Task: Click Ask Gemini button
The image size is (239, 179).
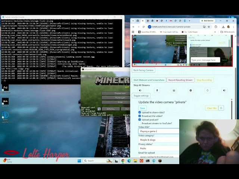Action: pos(207,21)
